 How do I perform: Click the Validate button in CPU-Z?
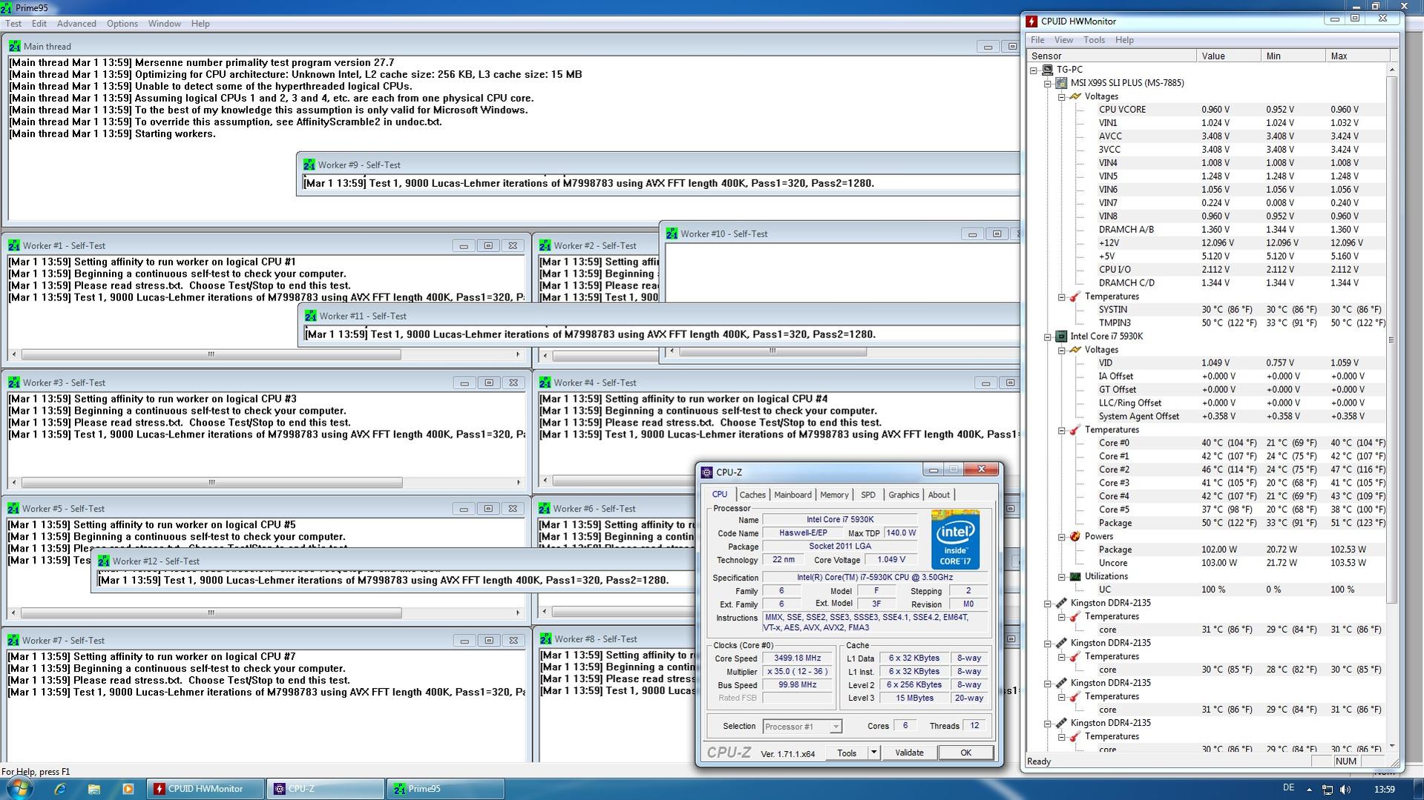909,753
